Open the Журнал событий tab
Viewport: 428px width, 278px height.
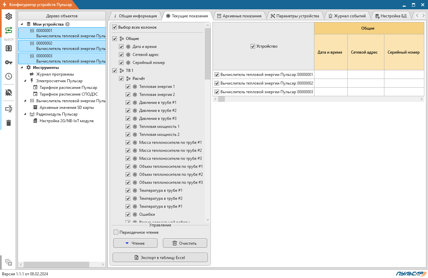pos(347,16)
